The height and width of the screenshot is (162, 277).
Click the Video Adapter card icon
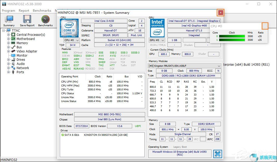[13, 51]
